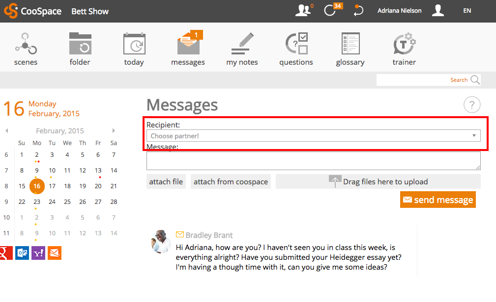Select February 2 in the calendar
This screenshot has height=302, width=496.
pyautogui.click(x=37, y=155)
